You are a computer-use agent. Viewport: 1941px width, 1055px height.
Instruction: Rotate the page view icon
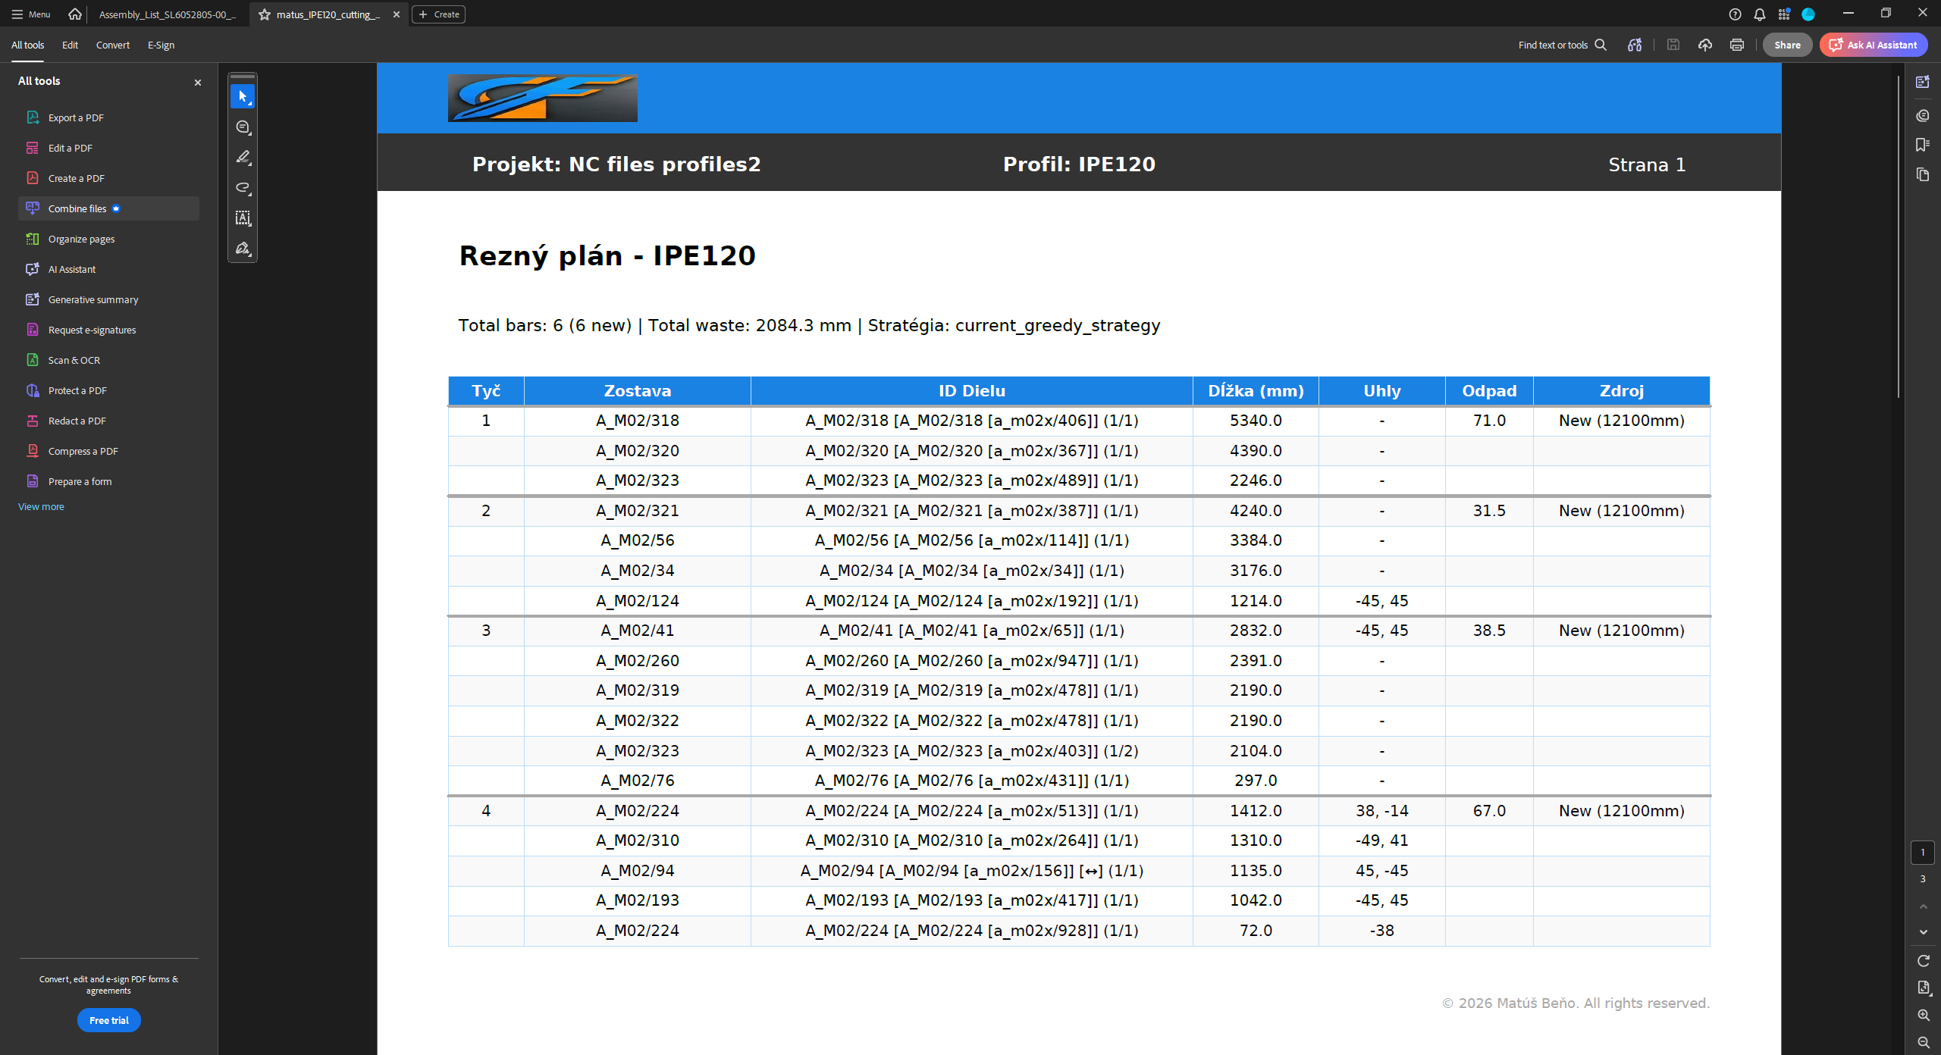point(1923,960)
